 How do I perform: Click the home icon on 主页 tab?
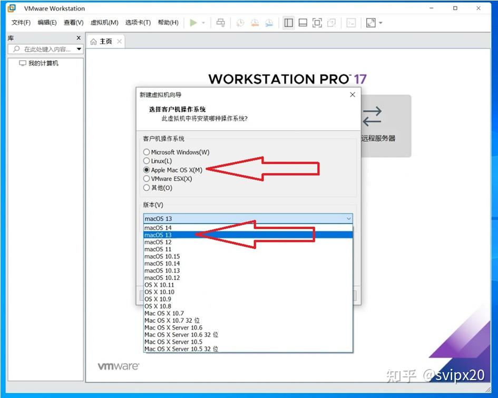click(93, 42)
